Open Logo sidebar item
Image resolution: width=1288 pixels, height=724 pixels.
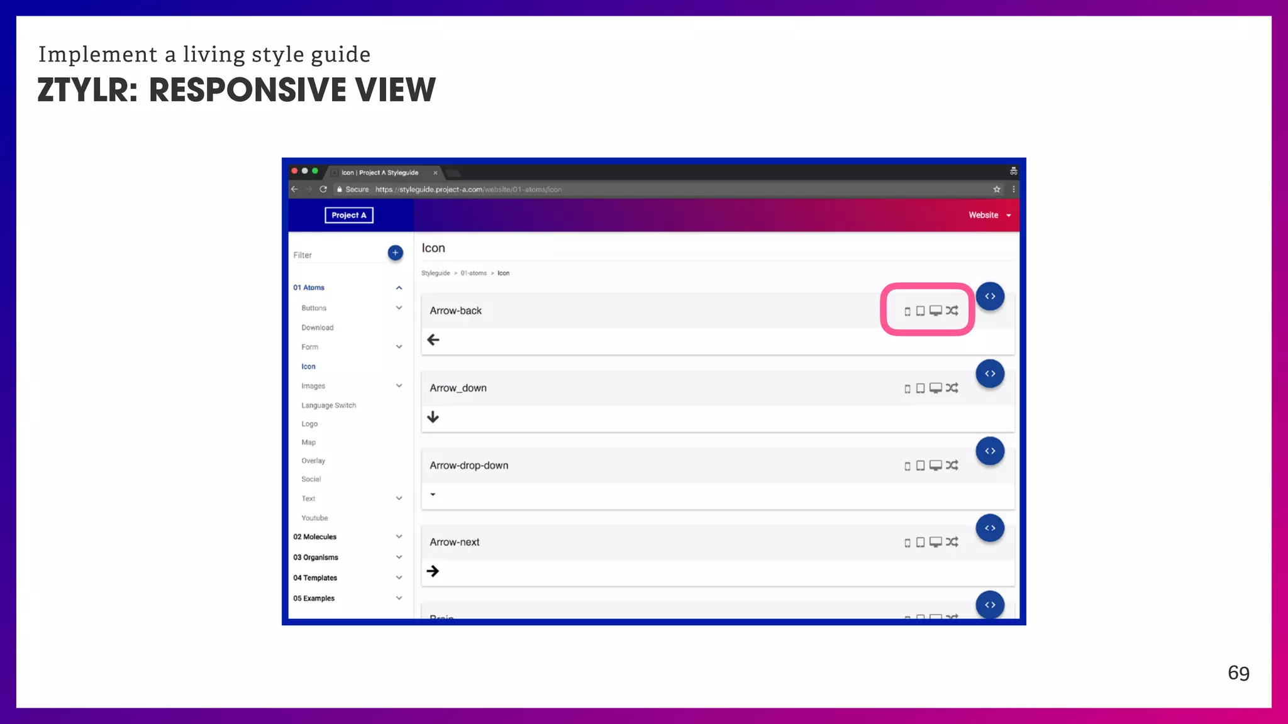(x=309, y=424)
